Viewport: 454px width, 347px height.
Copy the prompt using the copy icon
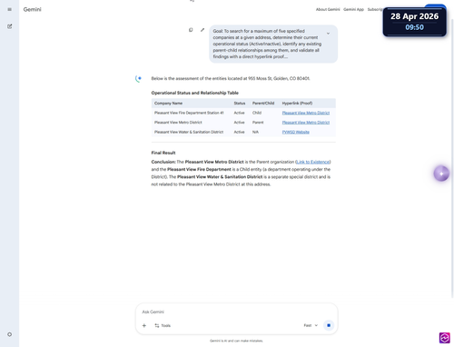[x=191, y=30]
